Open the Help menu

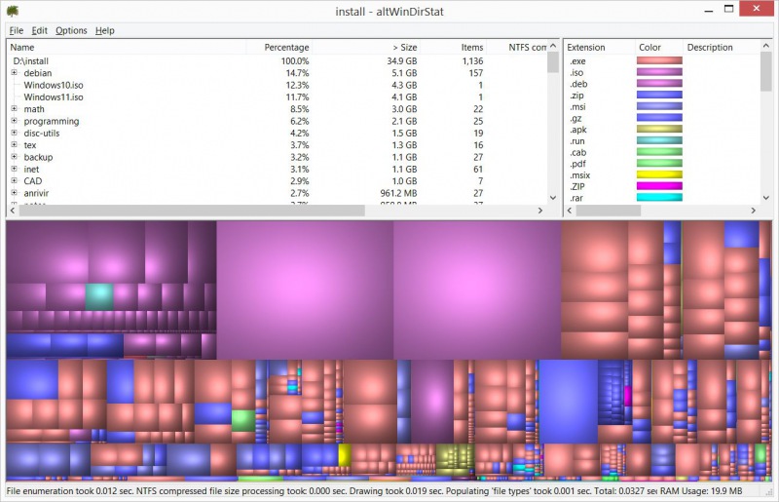click(x=104, y=30)
